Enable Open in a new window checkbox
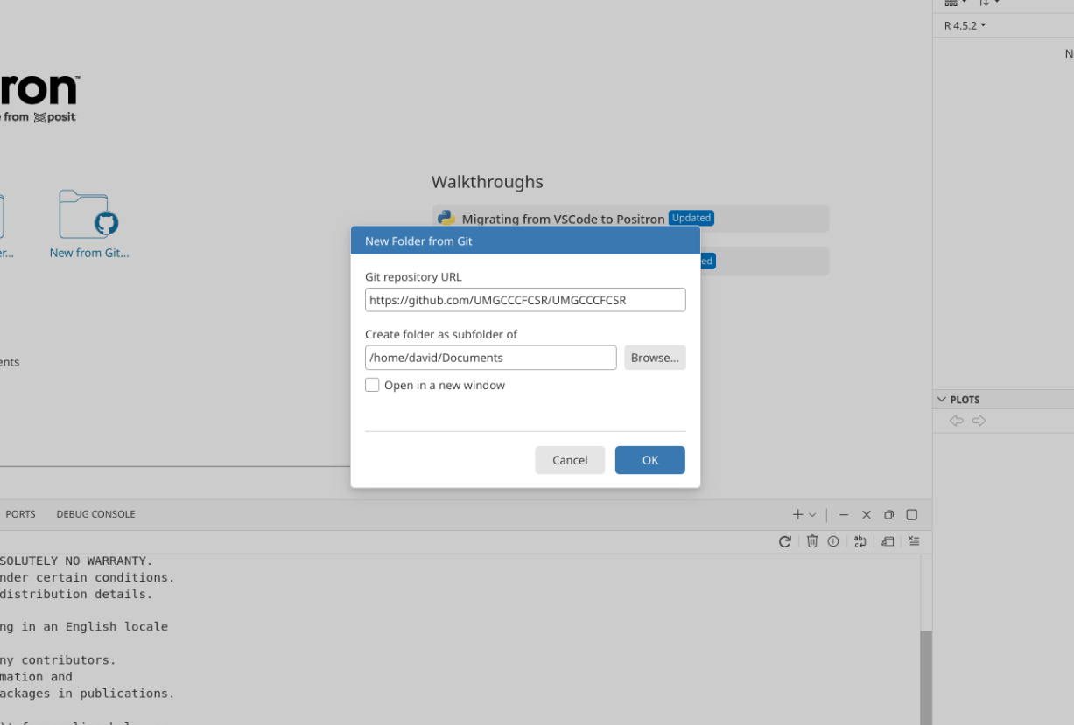Image resolution: width=1074 pixels, height=725 pixels. 372,385
